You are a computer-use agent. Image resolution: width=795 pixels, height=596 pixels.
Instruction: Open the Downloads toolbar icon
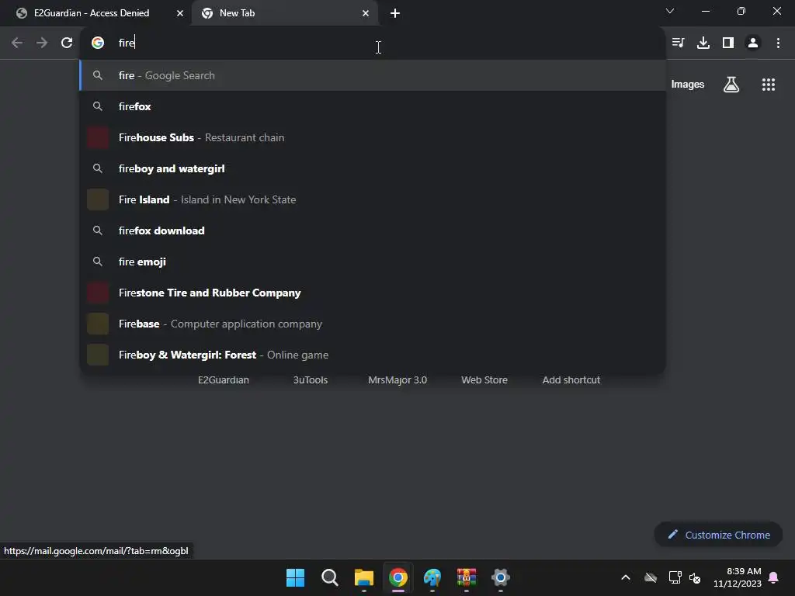pyautogui.click(x=703, y=43)
